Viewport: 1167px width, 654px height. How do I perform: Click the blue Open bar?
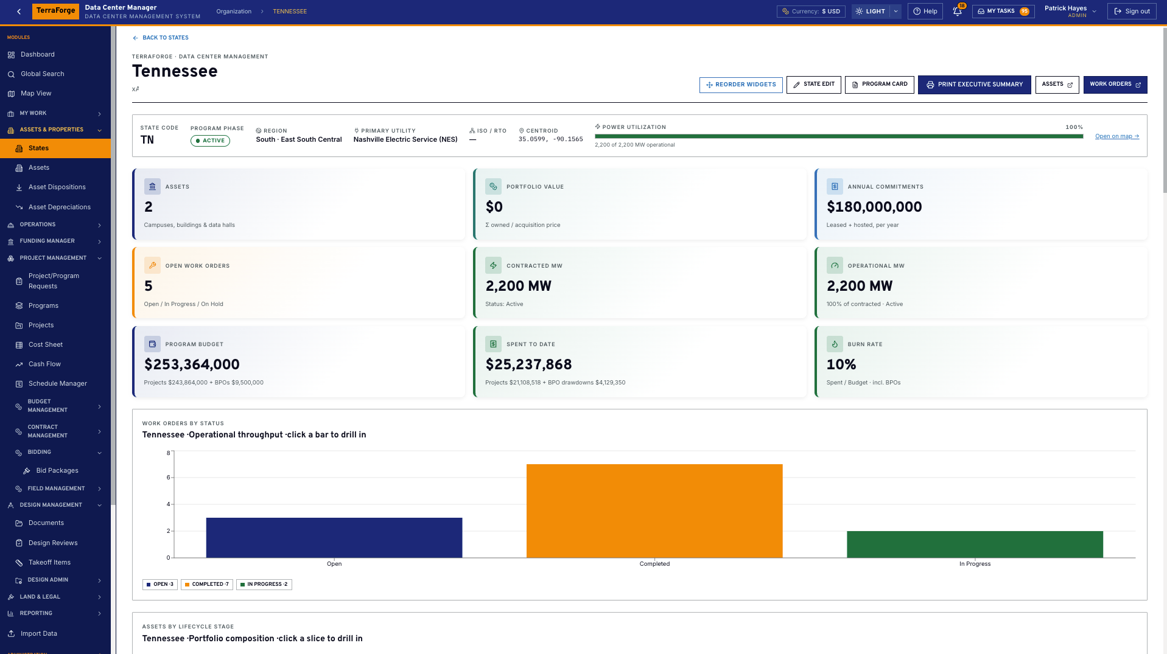click(x=334, y=538)
